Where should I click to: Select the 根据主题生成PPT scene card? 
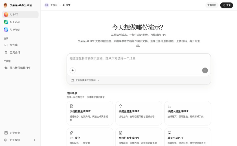(139, 113)
